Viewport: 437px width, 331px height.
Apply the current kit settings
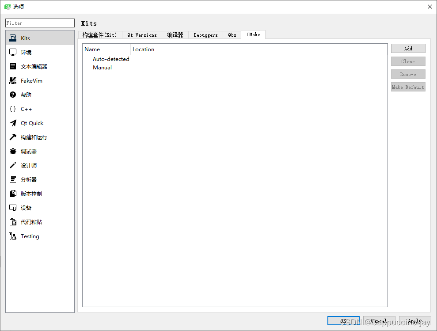(x=414, y=320)
